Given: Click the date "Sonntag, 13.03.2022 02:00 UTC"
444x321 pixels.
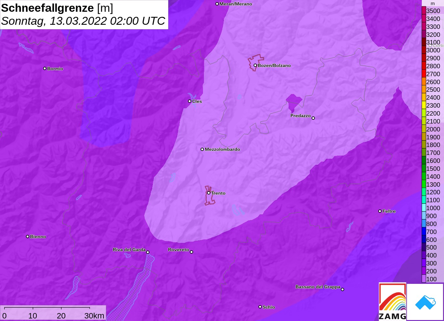Looking at the screenshot, I should (x=83, y=21).
